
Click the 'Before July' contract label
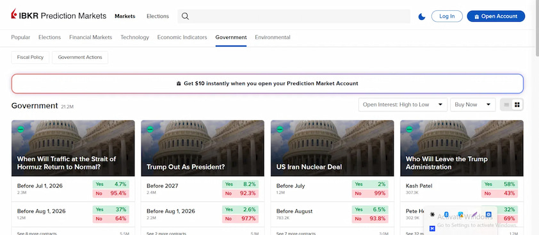[291, 186]
